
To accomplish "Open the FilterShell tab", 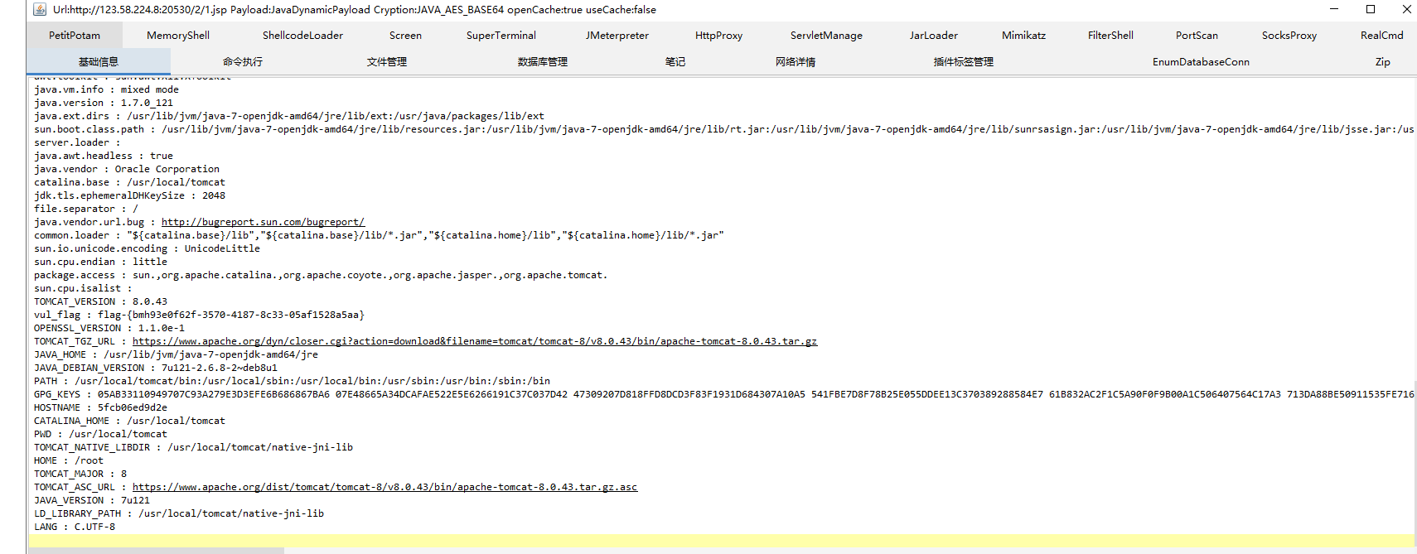I will pos(1110,36).
